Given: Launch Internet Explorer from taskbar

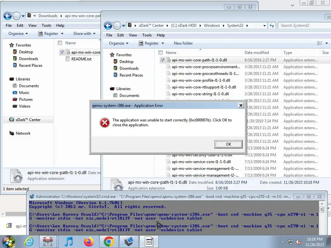Looking at the screenshot, I should coord(29,242).
